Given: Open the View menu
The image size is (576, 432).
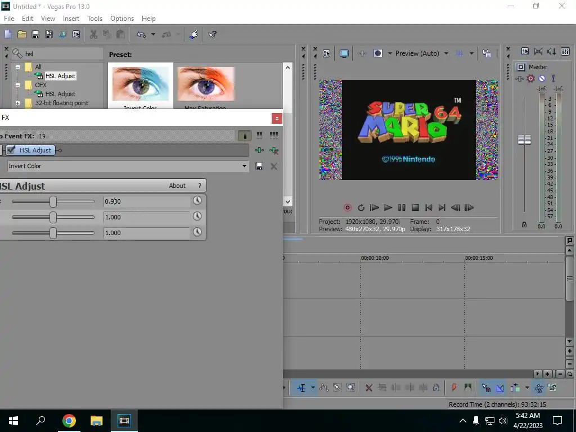Looking at the screenshot, I should (48, 19).
